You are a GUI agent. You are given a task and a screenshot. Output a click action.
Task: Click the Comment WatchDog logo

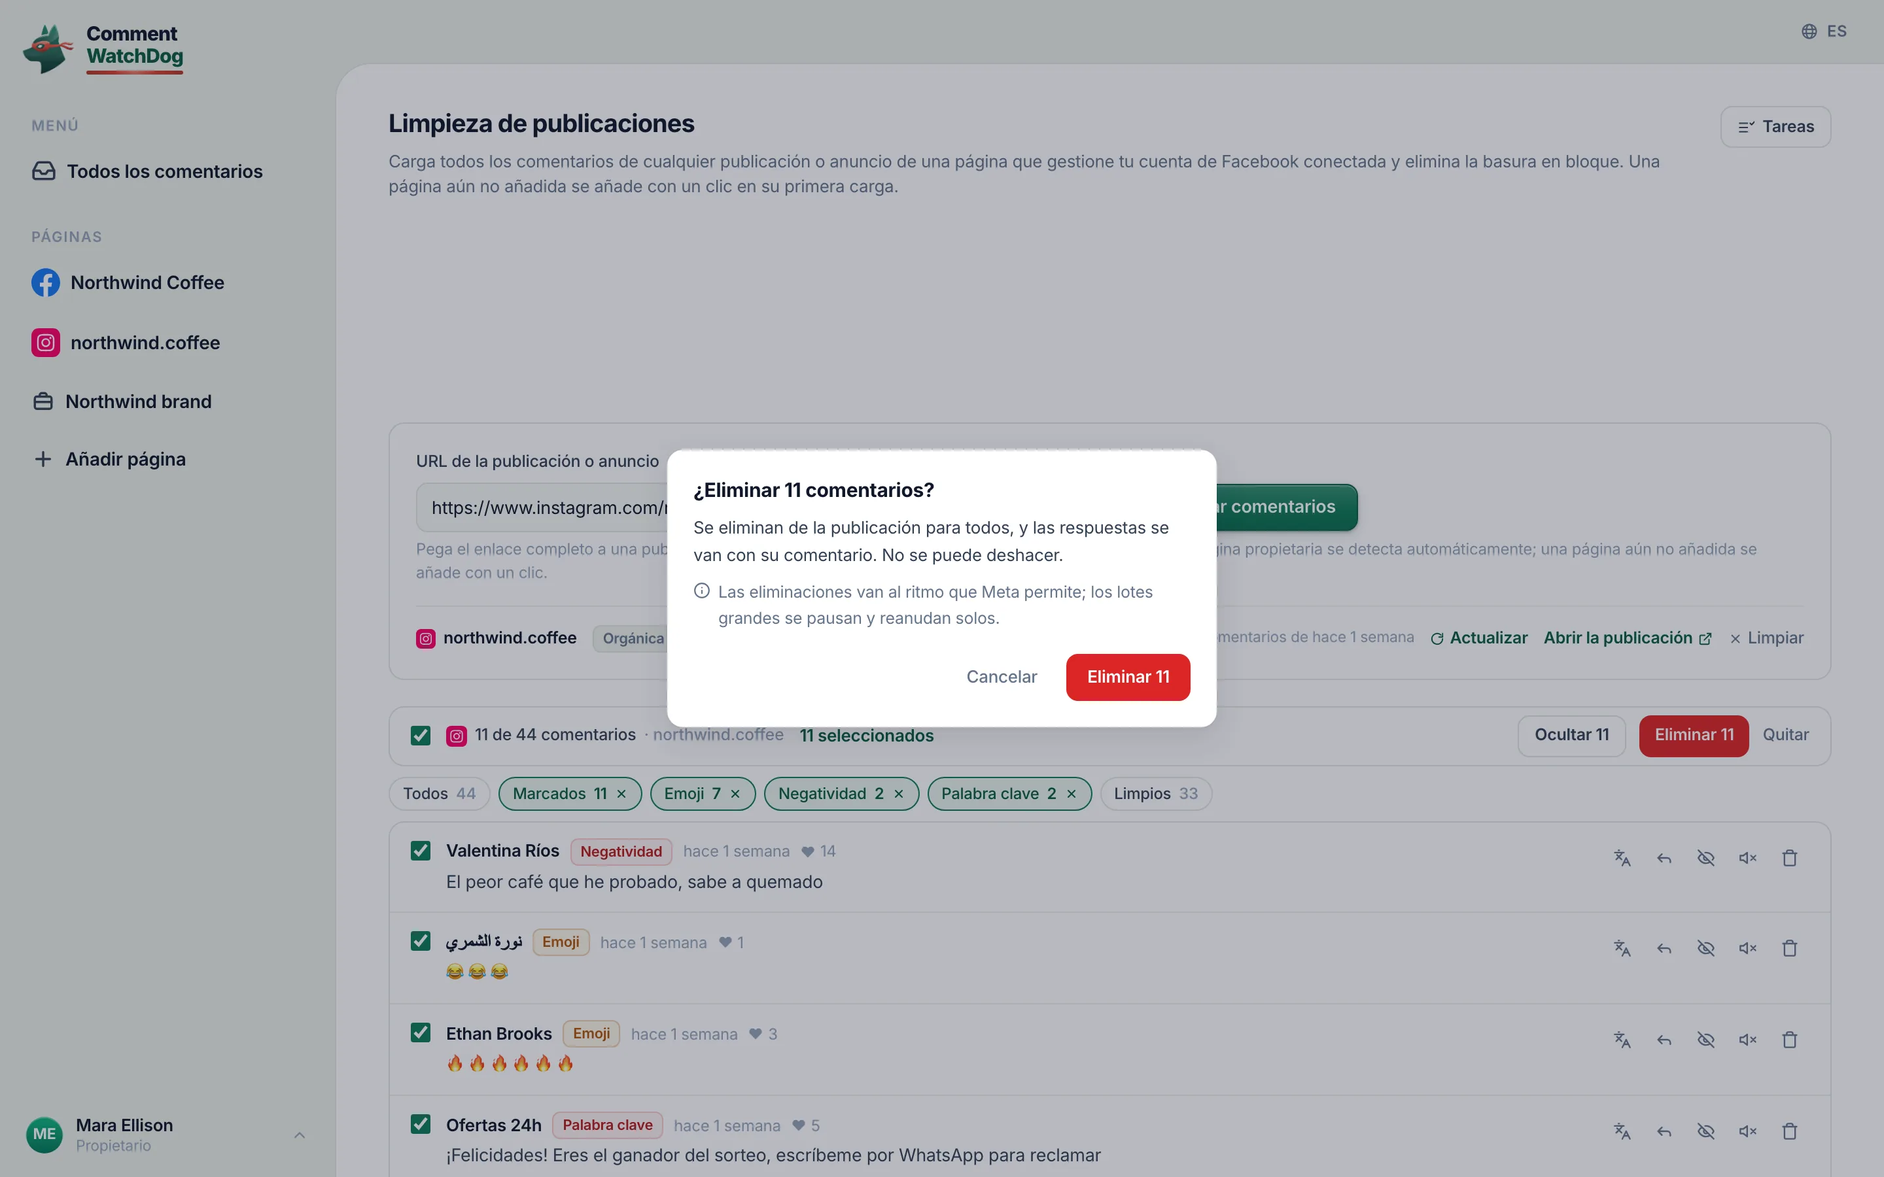103,48
